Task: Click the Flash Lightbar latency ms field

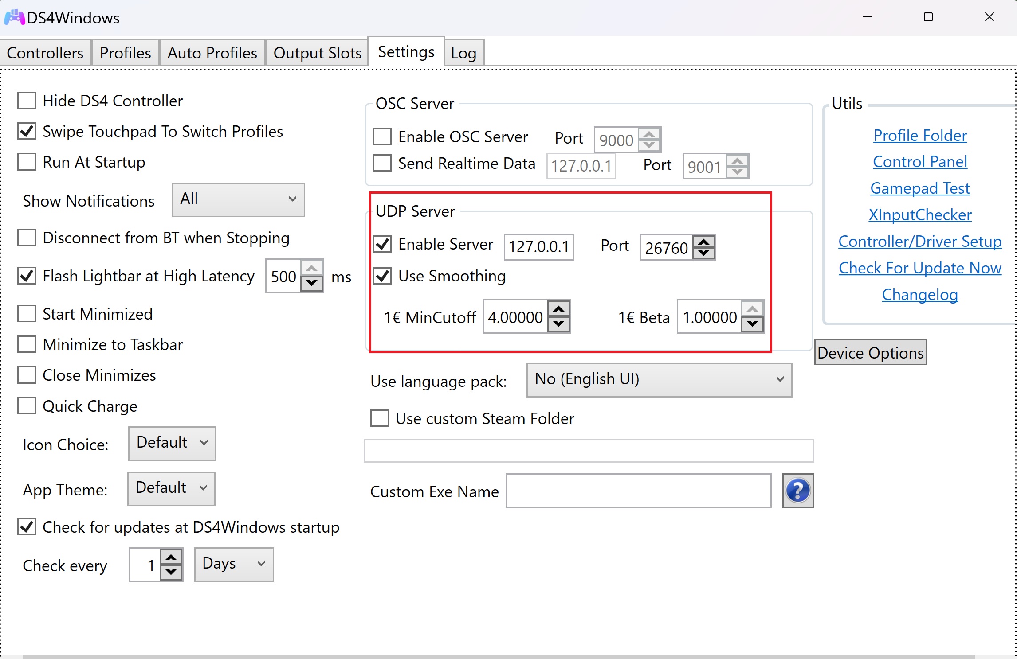Action: (x=284, y=276)
